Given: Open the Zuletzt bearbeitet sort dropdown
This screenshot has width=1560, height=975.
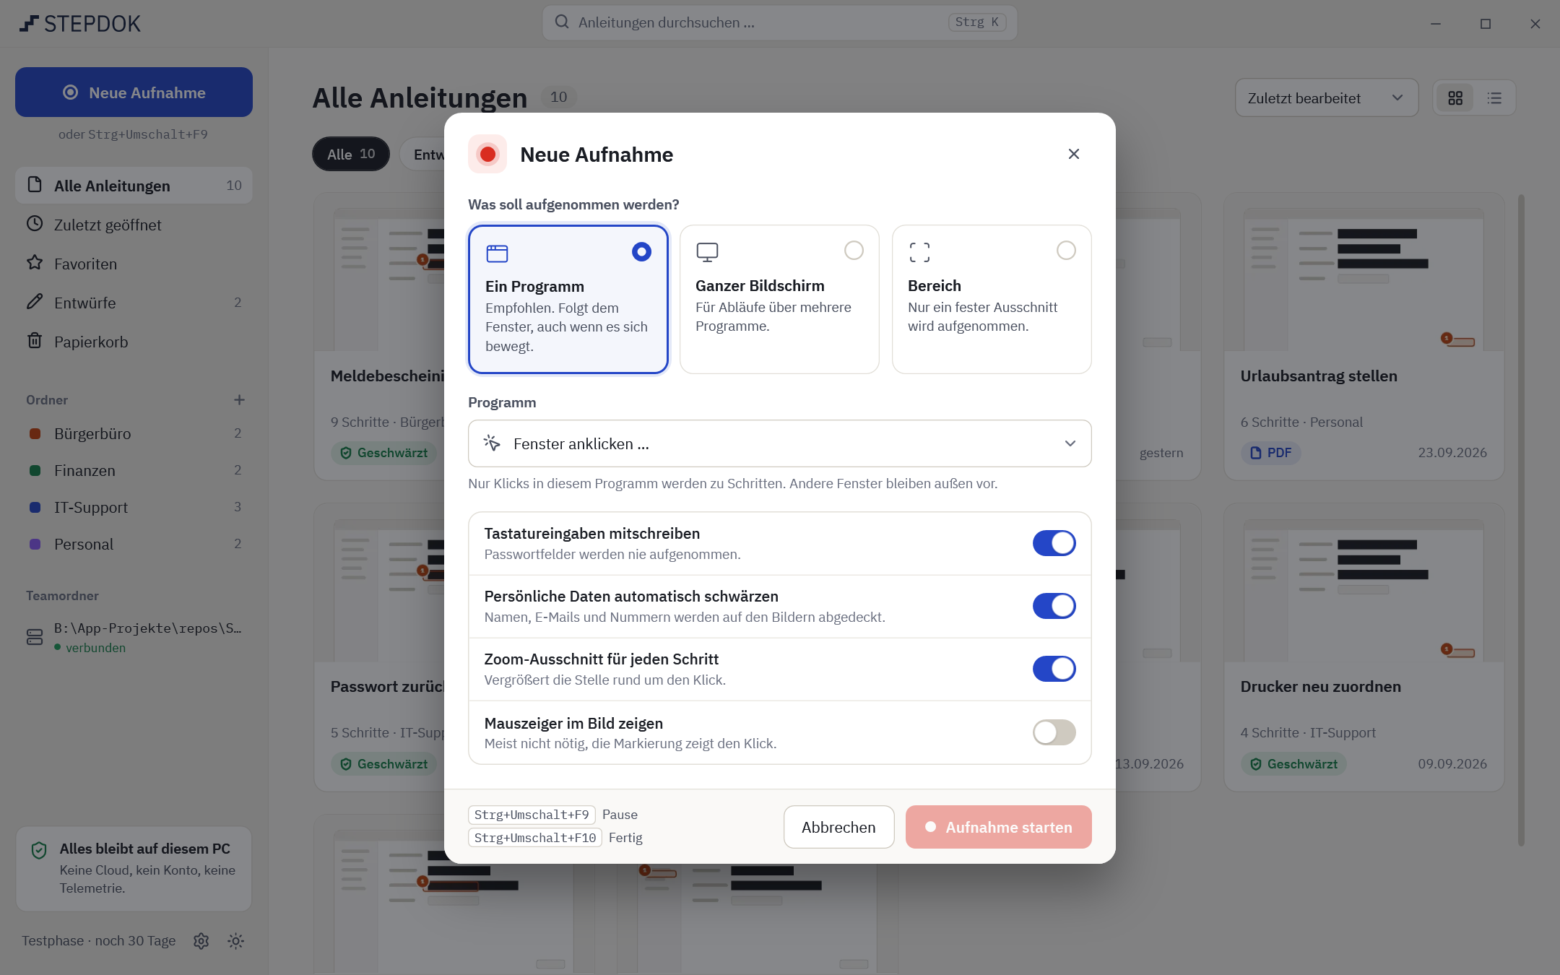Looking at the screenshot, I should point(1326,97).
